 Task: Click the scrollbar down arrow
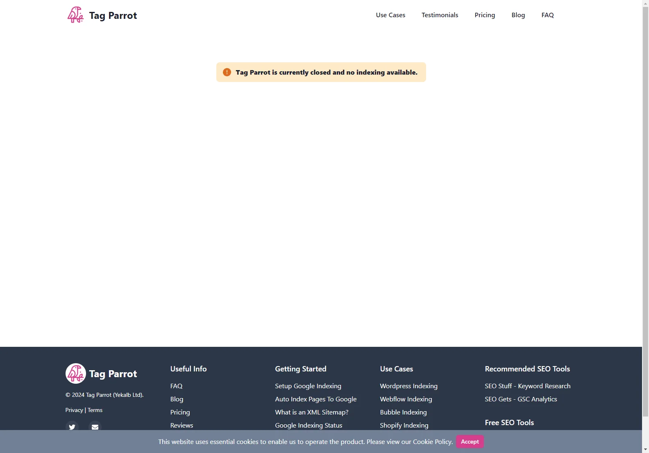[x=645, y=449]
